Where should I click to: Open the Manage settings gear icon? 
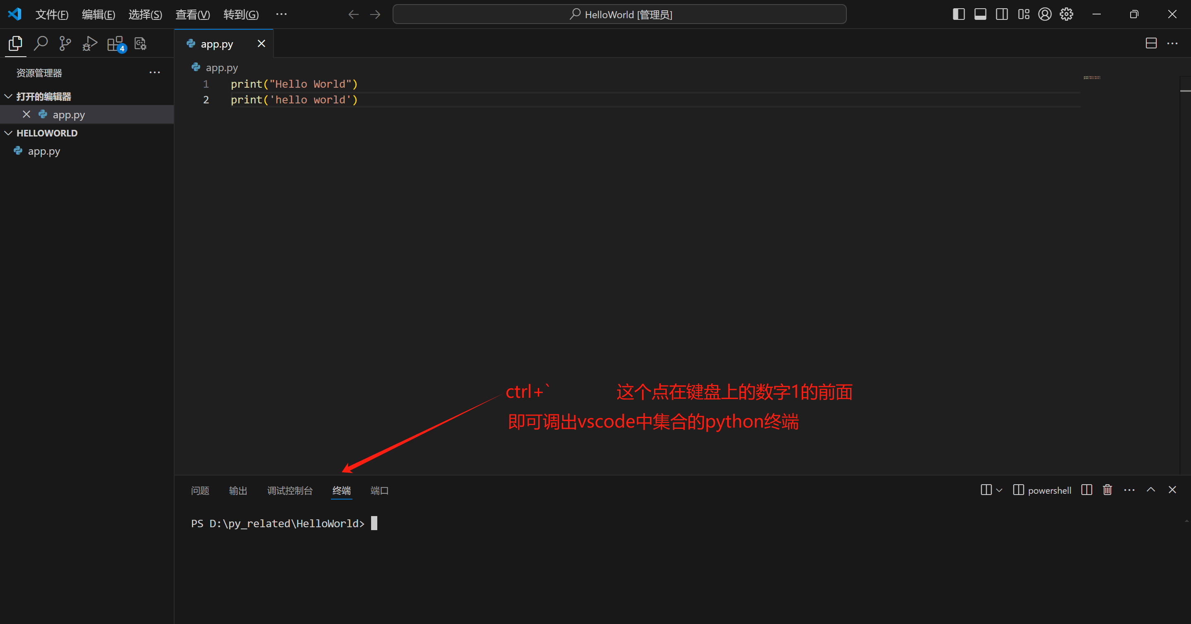pyautogui.click(x=1066, y=14)
